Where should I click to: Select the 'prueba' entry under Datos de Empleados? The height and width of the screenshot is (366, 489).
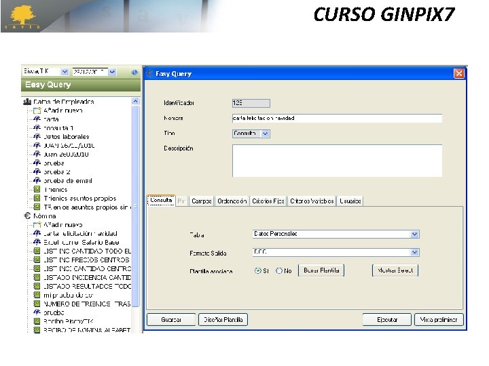54,163
